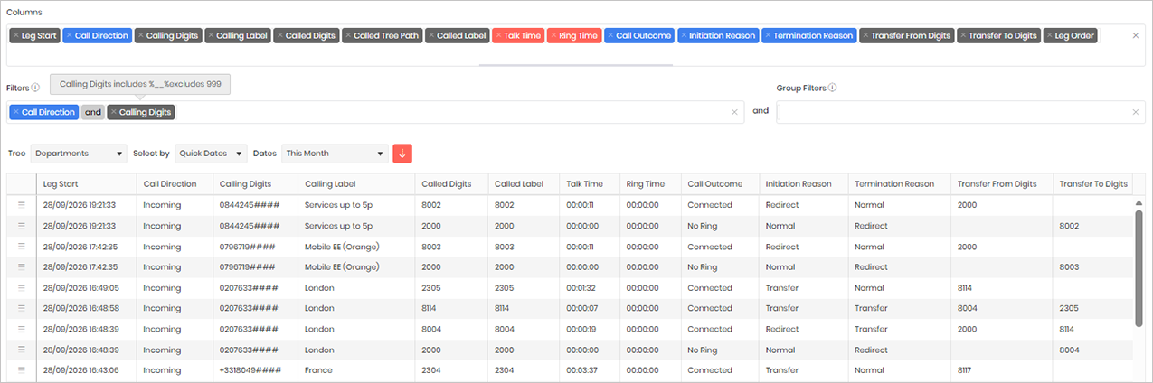Click Transfer To Digits value 8002
The height and width of the screenshot is (383, 1153).
pos(1070,226)
